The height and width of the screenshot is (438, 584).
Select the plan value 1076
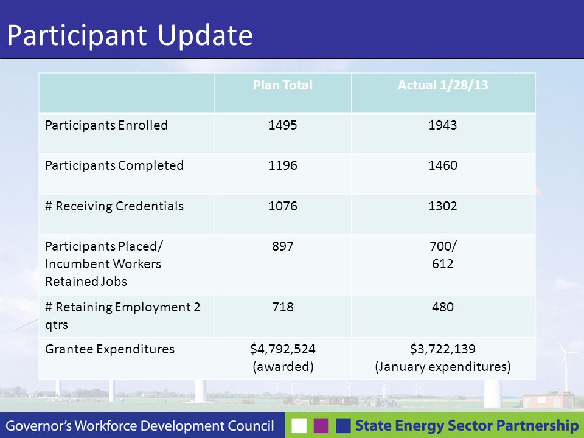point(283,206)
